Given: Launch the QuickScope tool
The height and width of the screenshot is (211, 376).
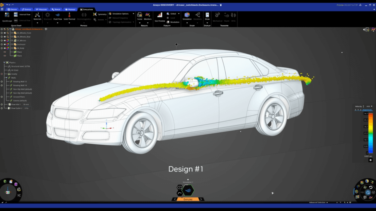Looking at the screenshot, I should (x=7, y=16).
